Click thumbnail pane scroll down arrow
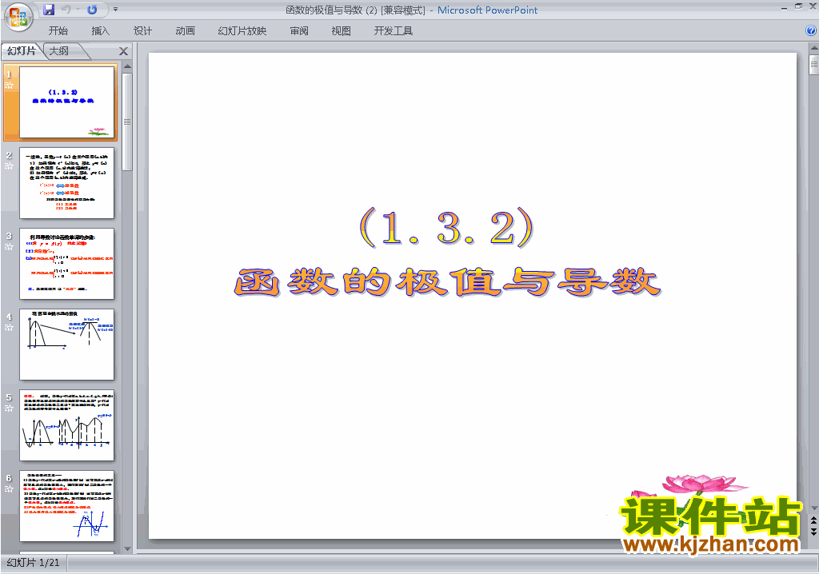This screenshot has height=574, width=819. tap(127, 548)
